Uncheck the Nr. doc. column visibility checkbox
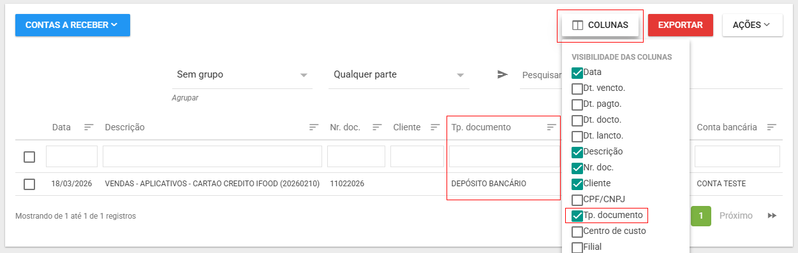Image resolution: width=798 pixels, height=253 pixels. tap(577, 168)
